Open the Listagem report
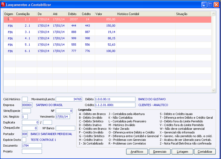 [x=182, y=152]
